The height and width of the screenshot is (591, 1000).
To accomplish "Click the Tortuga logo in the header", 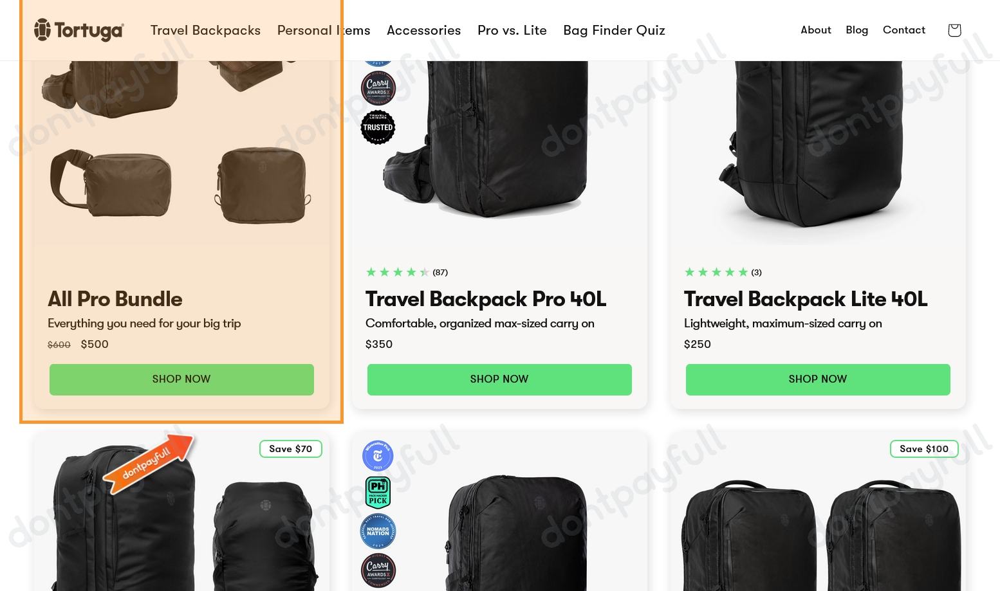I will 79,30.
